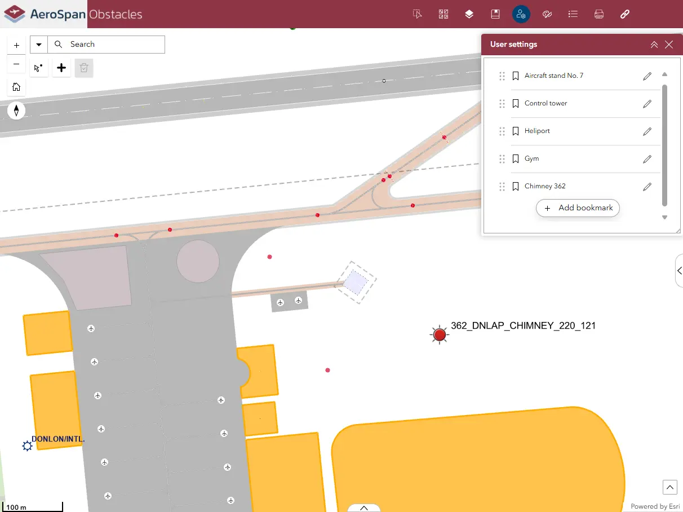This screenshot has height=512, width=683.
Task: Click bookmark list scroll down arrow
Action: pos(664,217)
